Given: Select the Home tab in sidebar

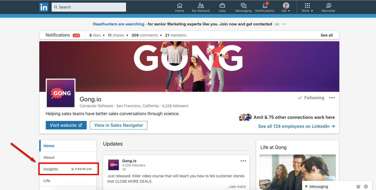Looking at the screenshot, I should [x=68, y=146].
